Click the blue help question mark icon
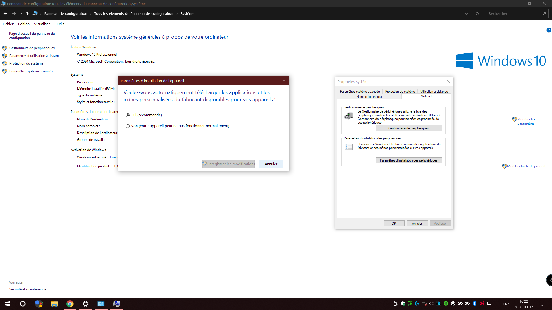 [x=549, y=30]
